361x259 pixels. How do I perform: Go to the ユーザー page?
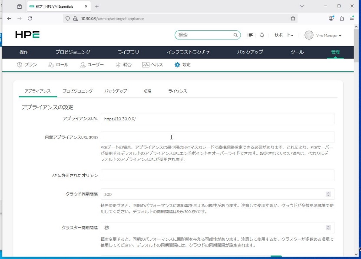coord(92,65)
